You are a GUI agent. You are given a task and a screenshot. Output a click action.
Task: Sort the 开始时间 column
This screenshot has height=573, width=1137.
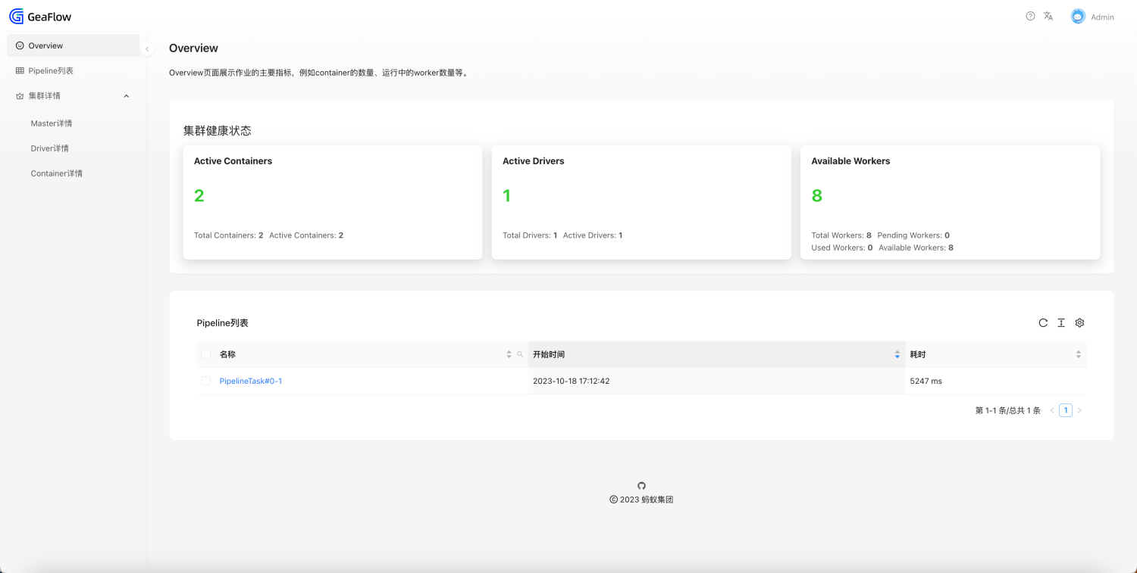[897, 353]
